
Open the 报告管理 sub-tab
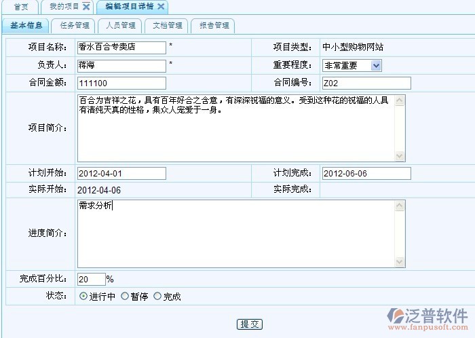click(214, 25)
